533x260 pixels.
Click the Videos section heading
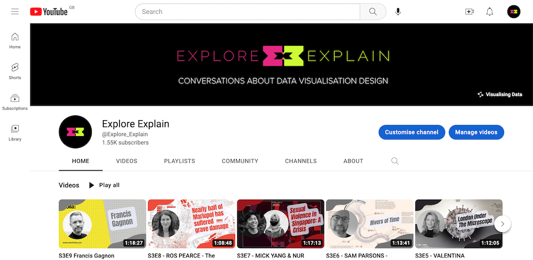tap(69, 185)
